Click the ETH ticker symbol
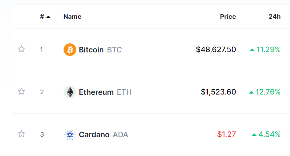Image resolution: width=290 pixels, height=156 pixels. (x=124, y=92)
